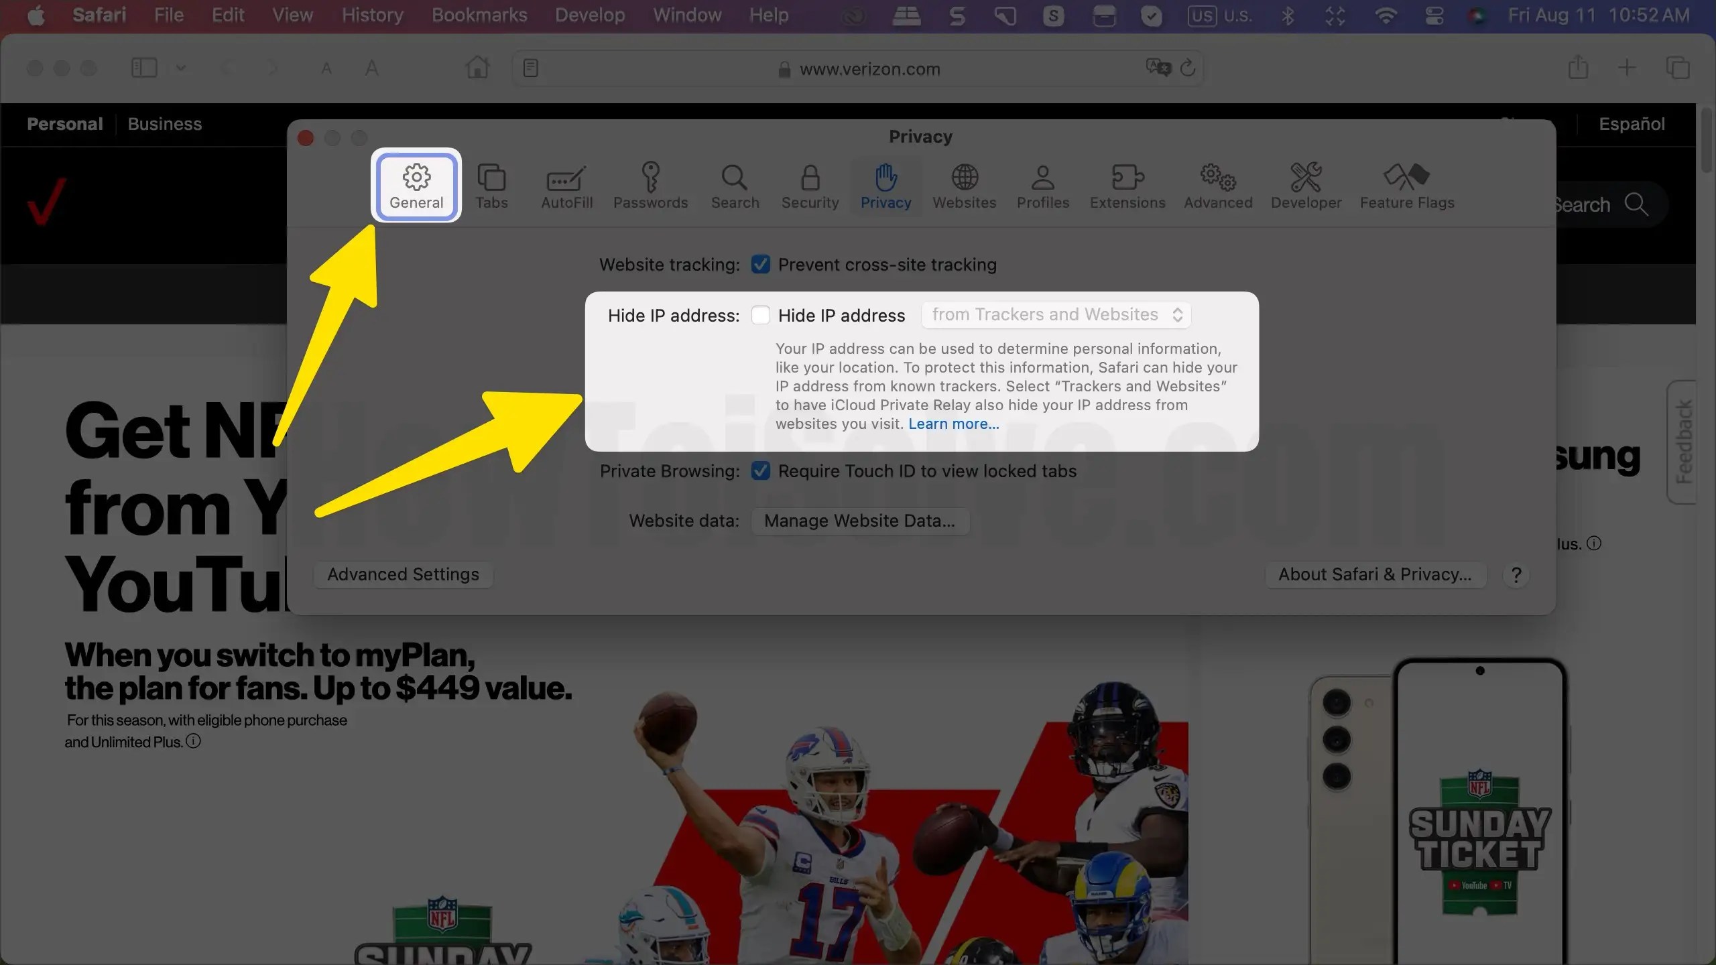
Task: Switch to the AutoFill settings pane
Action: [565, 186]
